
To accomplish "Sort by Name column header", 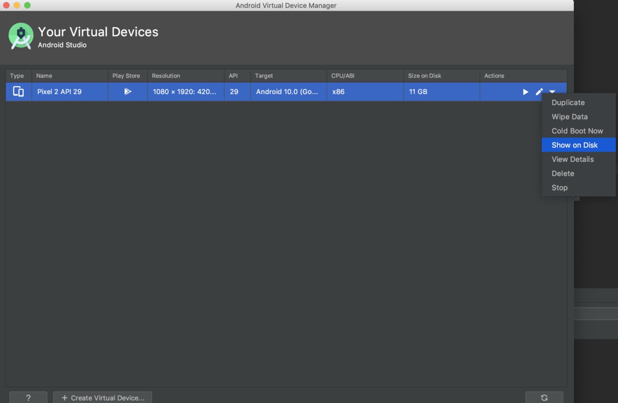I will [70, 76].
